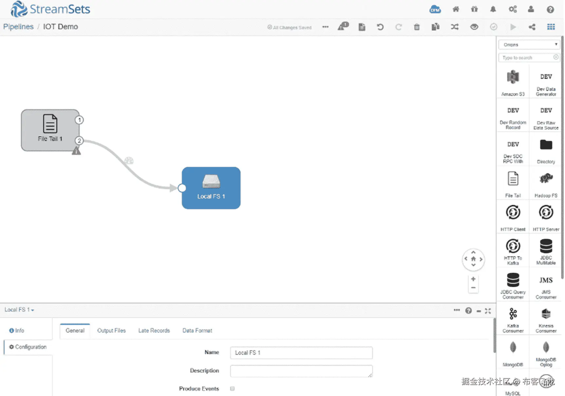
Task: Navigate to the Pipelines breadcrumb link
Action: tap(18, 27)
